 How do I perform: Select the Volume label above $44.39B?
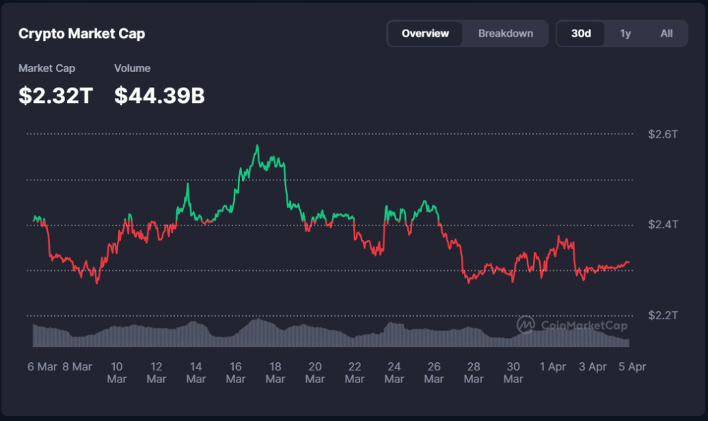[x=132, y=68]
